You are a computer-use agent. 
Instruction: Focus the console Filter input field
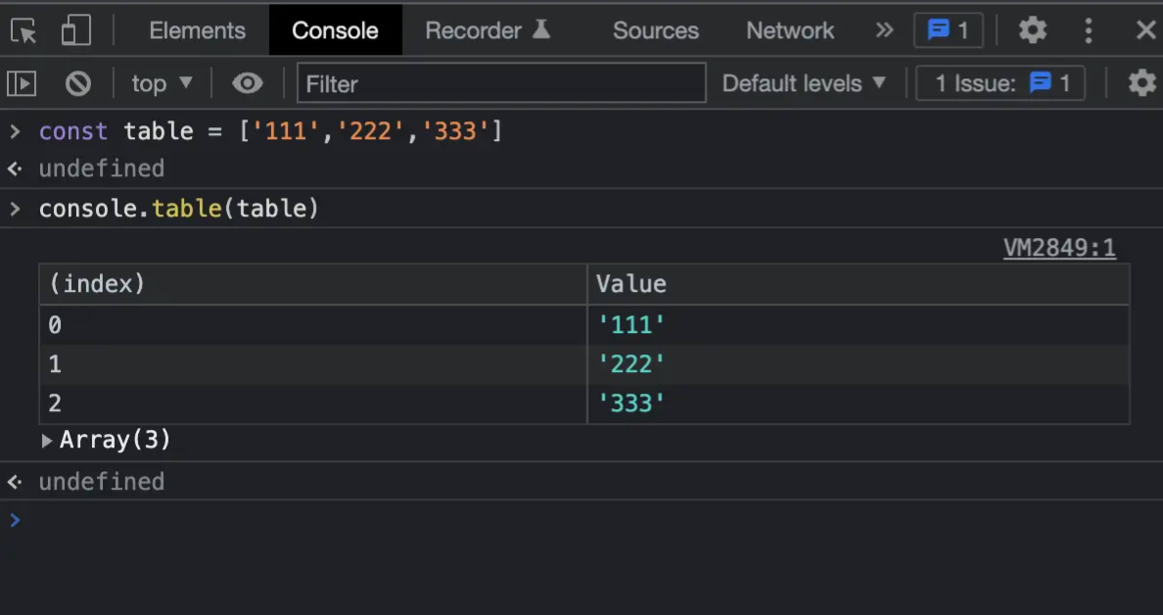[501, 83]
